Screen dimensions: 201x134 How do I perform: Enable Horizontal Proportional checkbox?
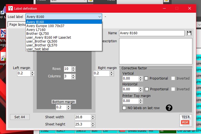point(147,89)
